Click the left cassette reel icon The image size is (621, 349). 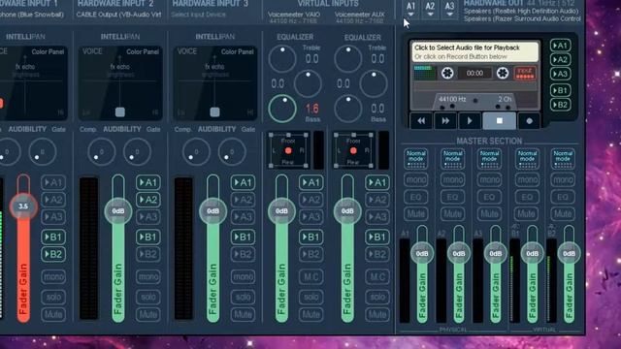447,74
